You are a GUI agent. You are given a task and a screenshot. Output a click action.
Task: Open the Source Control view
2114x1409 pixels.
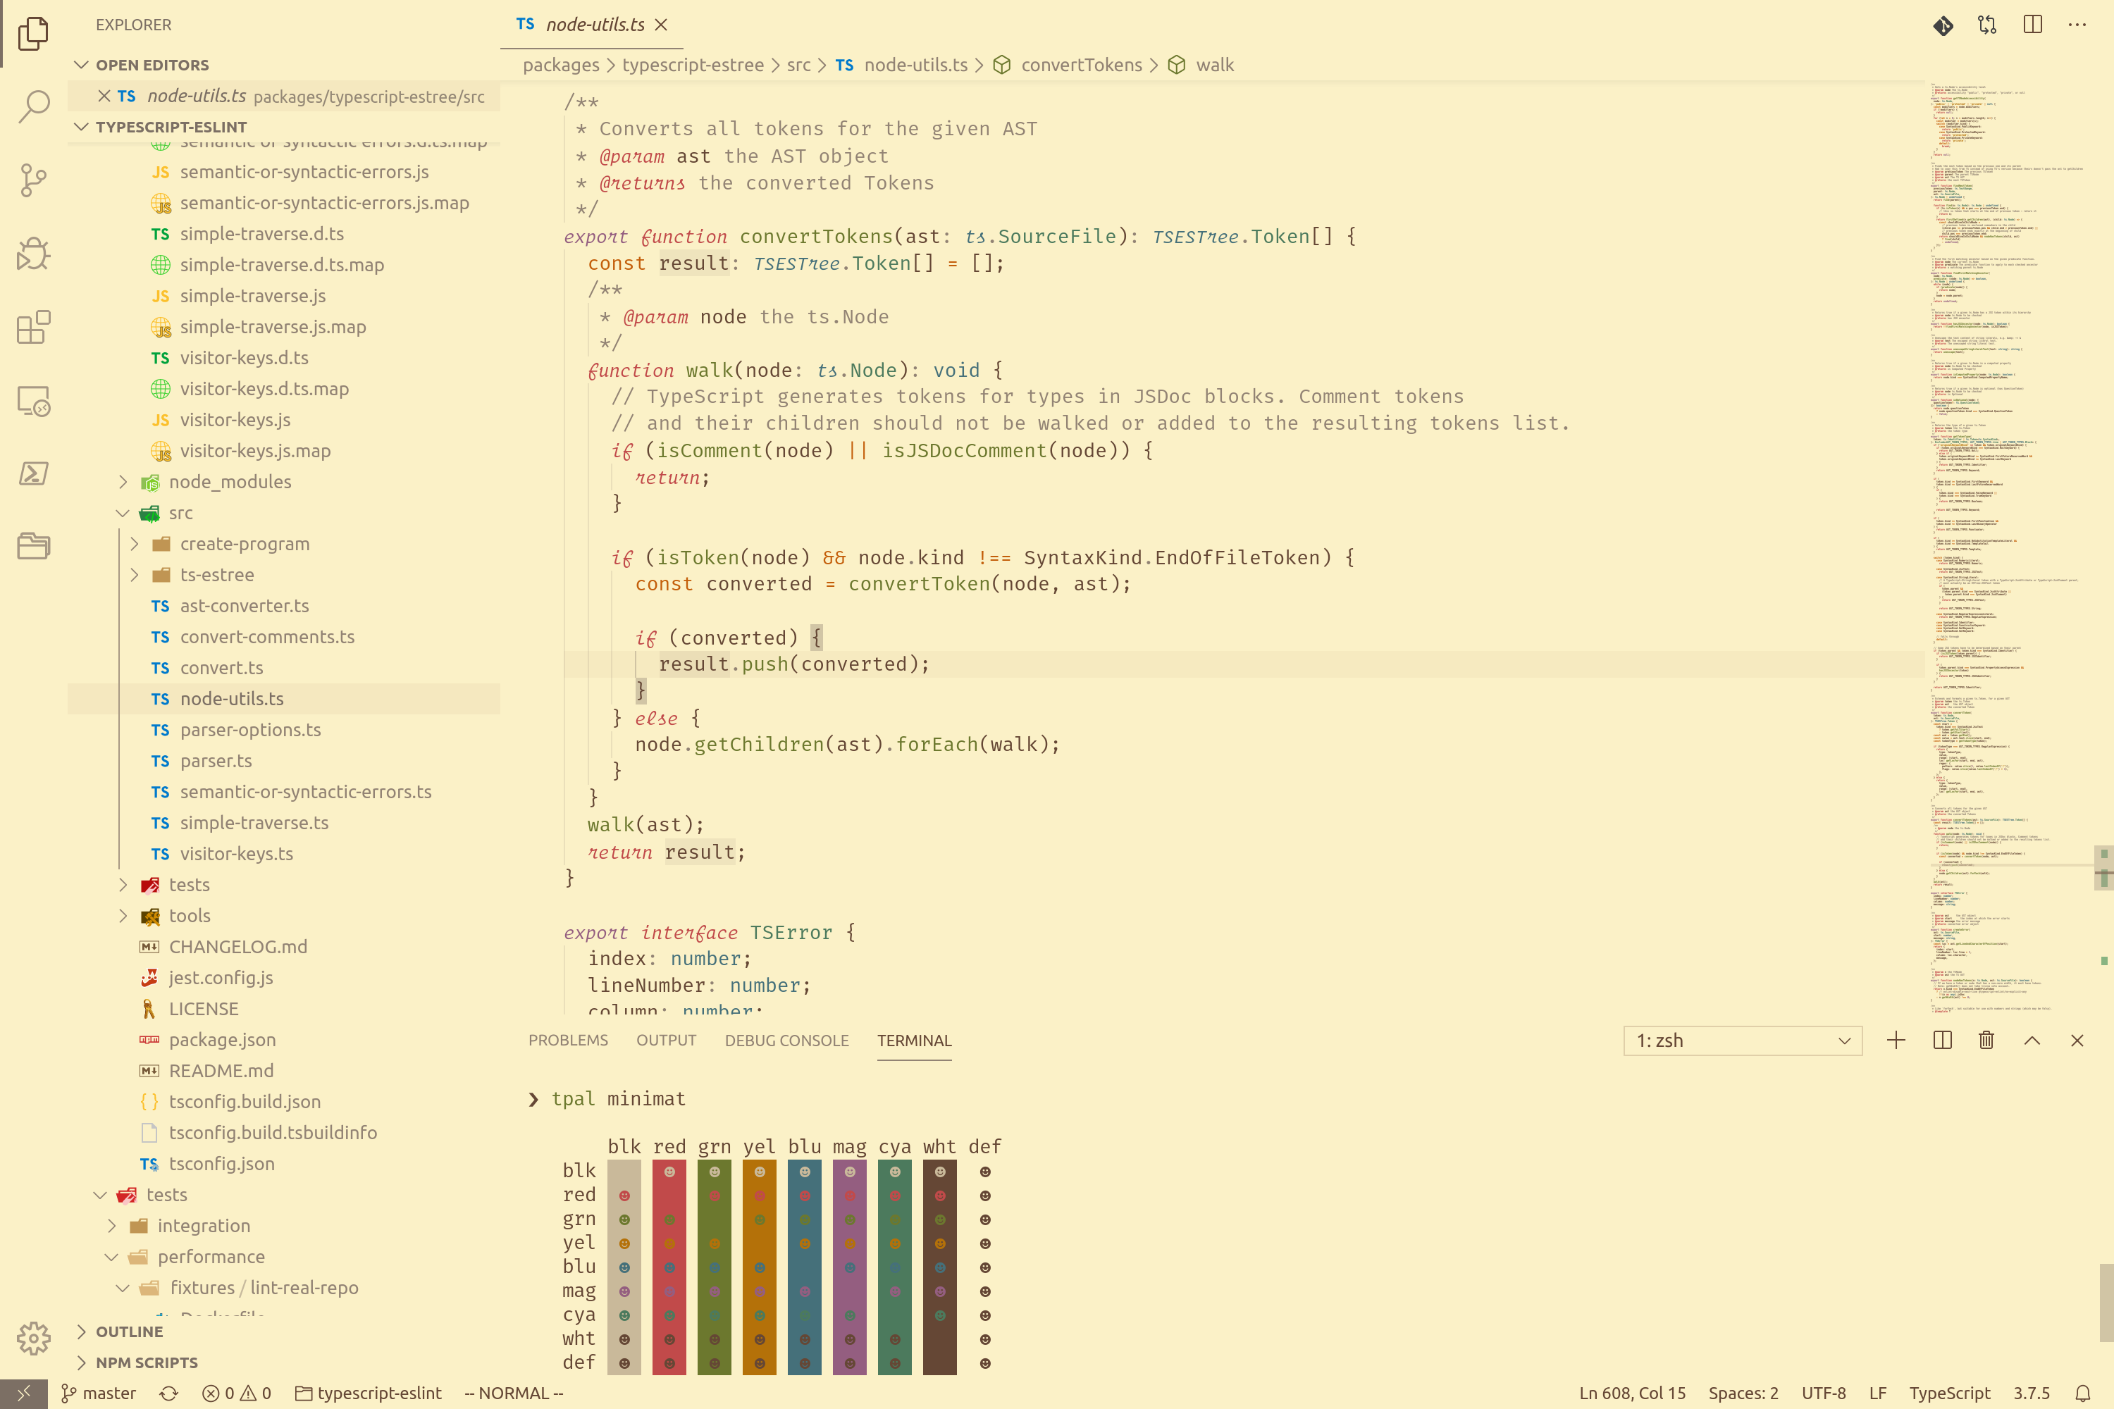coord(33,180)
